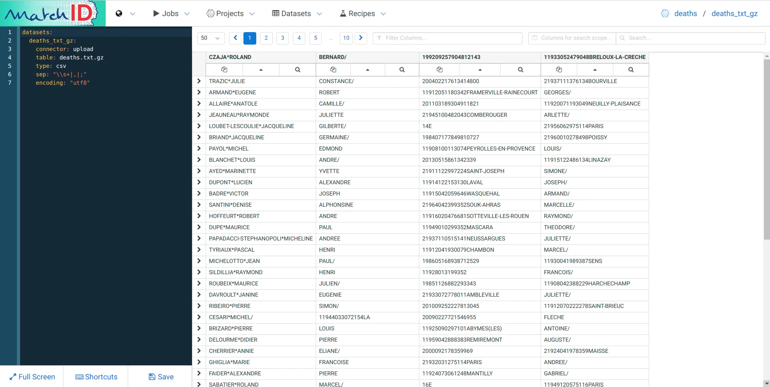This screenshot has width=770, height=387.
Task: Go to page 3 of results
Action: [282, 38]
